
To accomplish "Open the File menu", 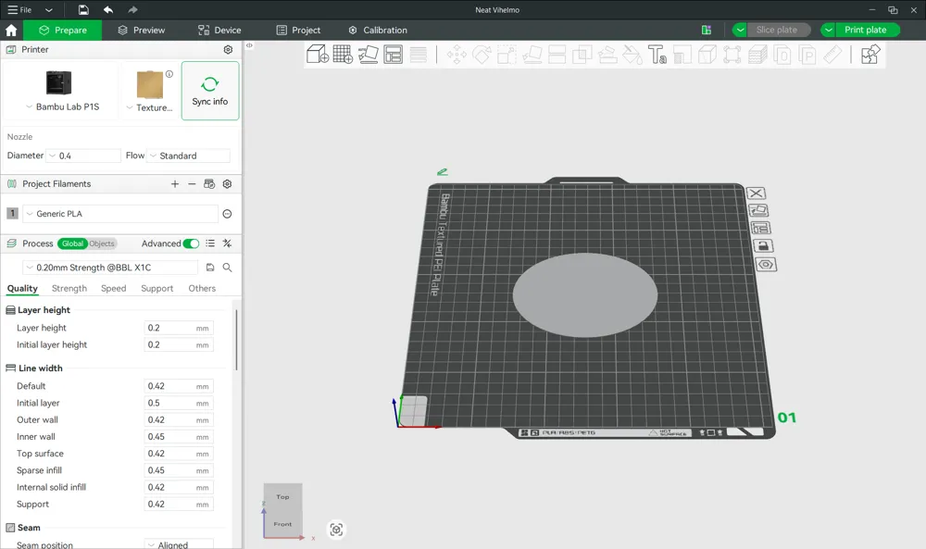I will (19, 10).
